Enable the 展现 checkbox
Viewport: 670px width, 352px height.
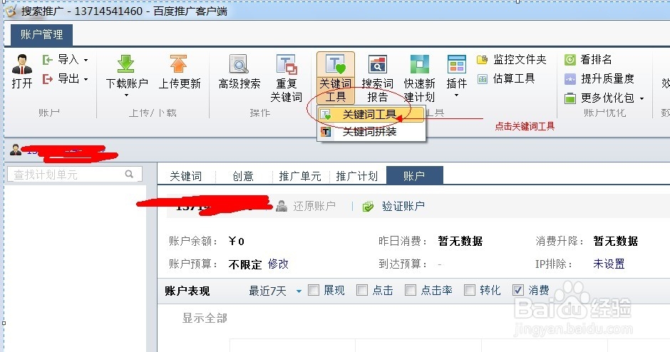pos(314,291)
